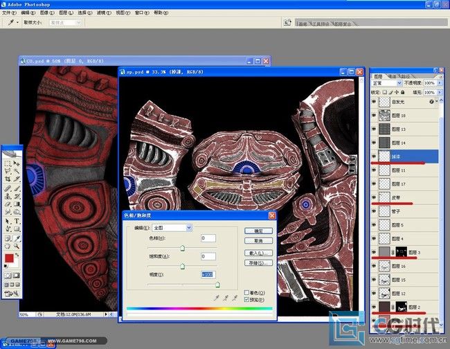This screenshot has height=349, width=450.
Task: Select the Notes tool
Action: point(8,238)
